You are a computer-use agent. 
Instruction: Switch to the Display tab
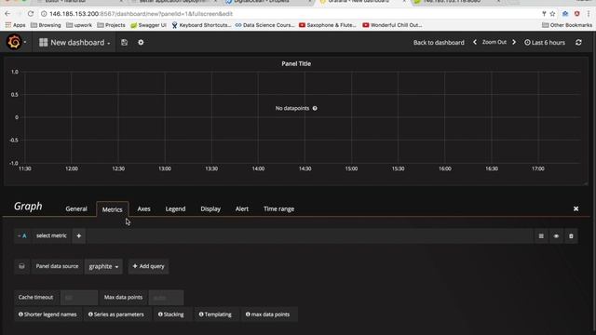(x=210, y=208)
